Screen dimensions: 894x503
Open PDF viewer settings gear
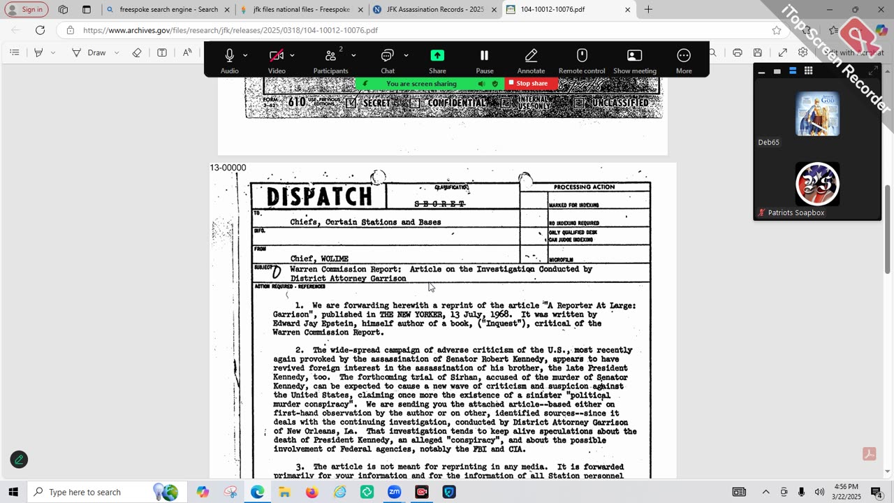[x=803, y=52]
